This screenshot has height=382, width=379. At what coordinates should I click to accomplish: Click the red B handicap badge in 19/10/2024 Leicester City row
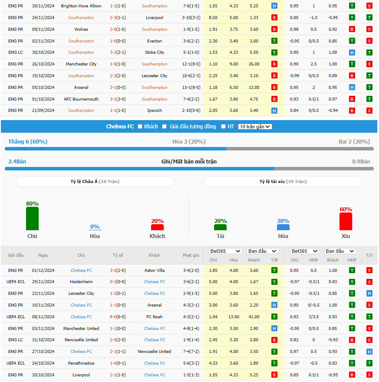pos(352,76)
